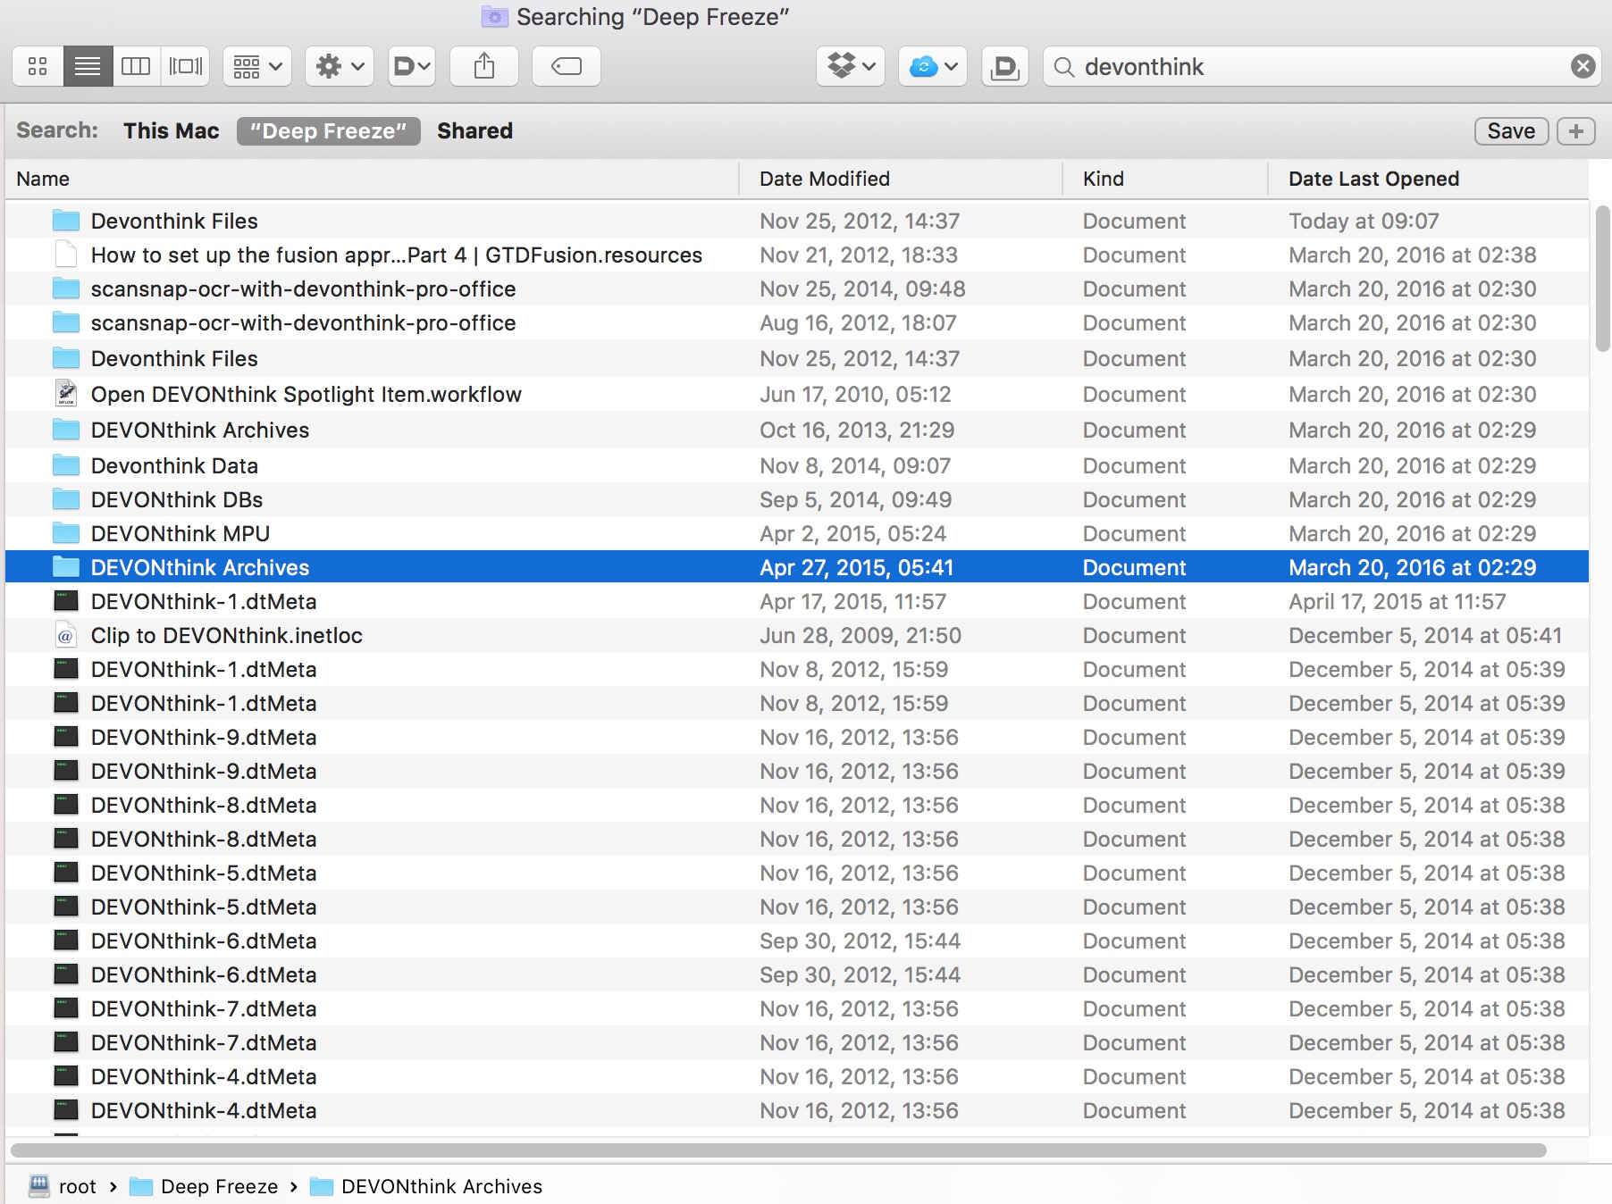Viewport: 1612px width, 1204px height.
Task: Select the Devonthink Data folder icon
Action: (66, 465)
